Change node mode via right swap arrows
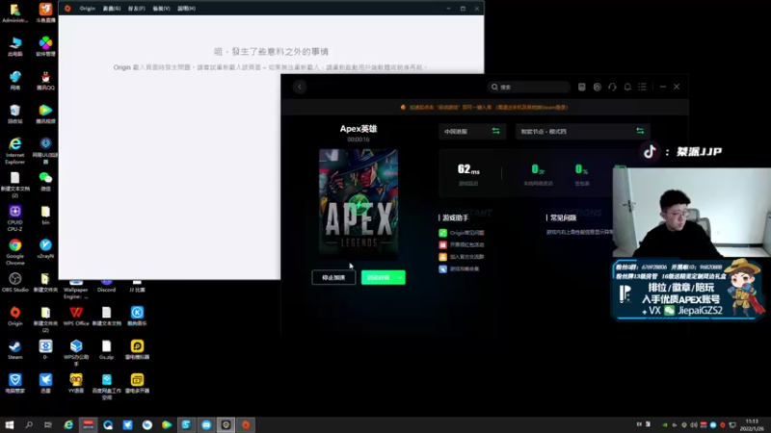 pyautogui.click(x=640, y=131)
